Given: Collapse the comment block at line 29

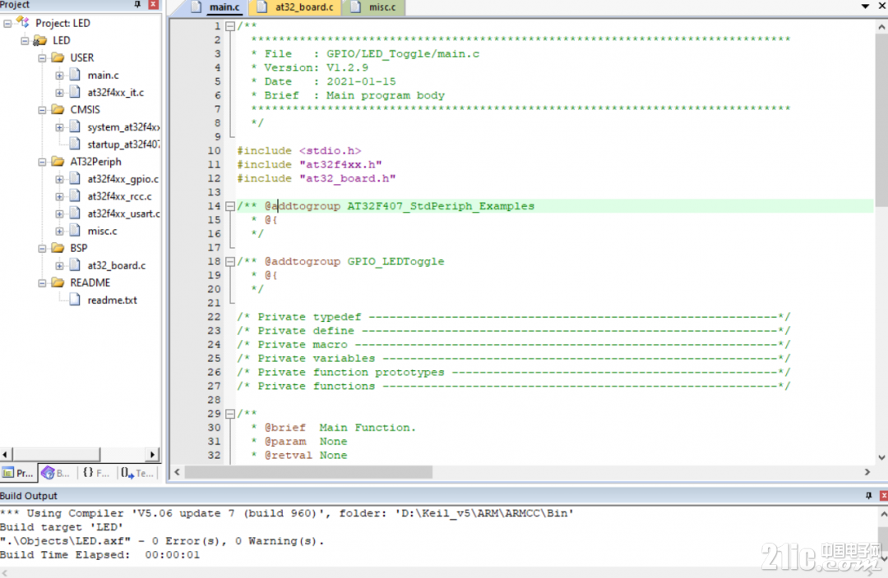Looking at the screenshot, I should 230,414.
